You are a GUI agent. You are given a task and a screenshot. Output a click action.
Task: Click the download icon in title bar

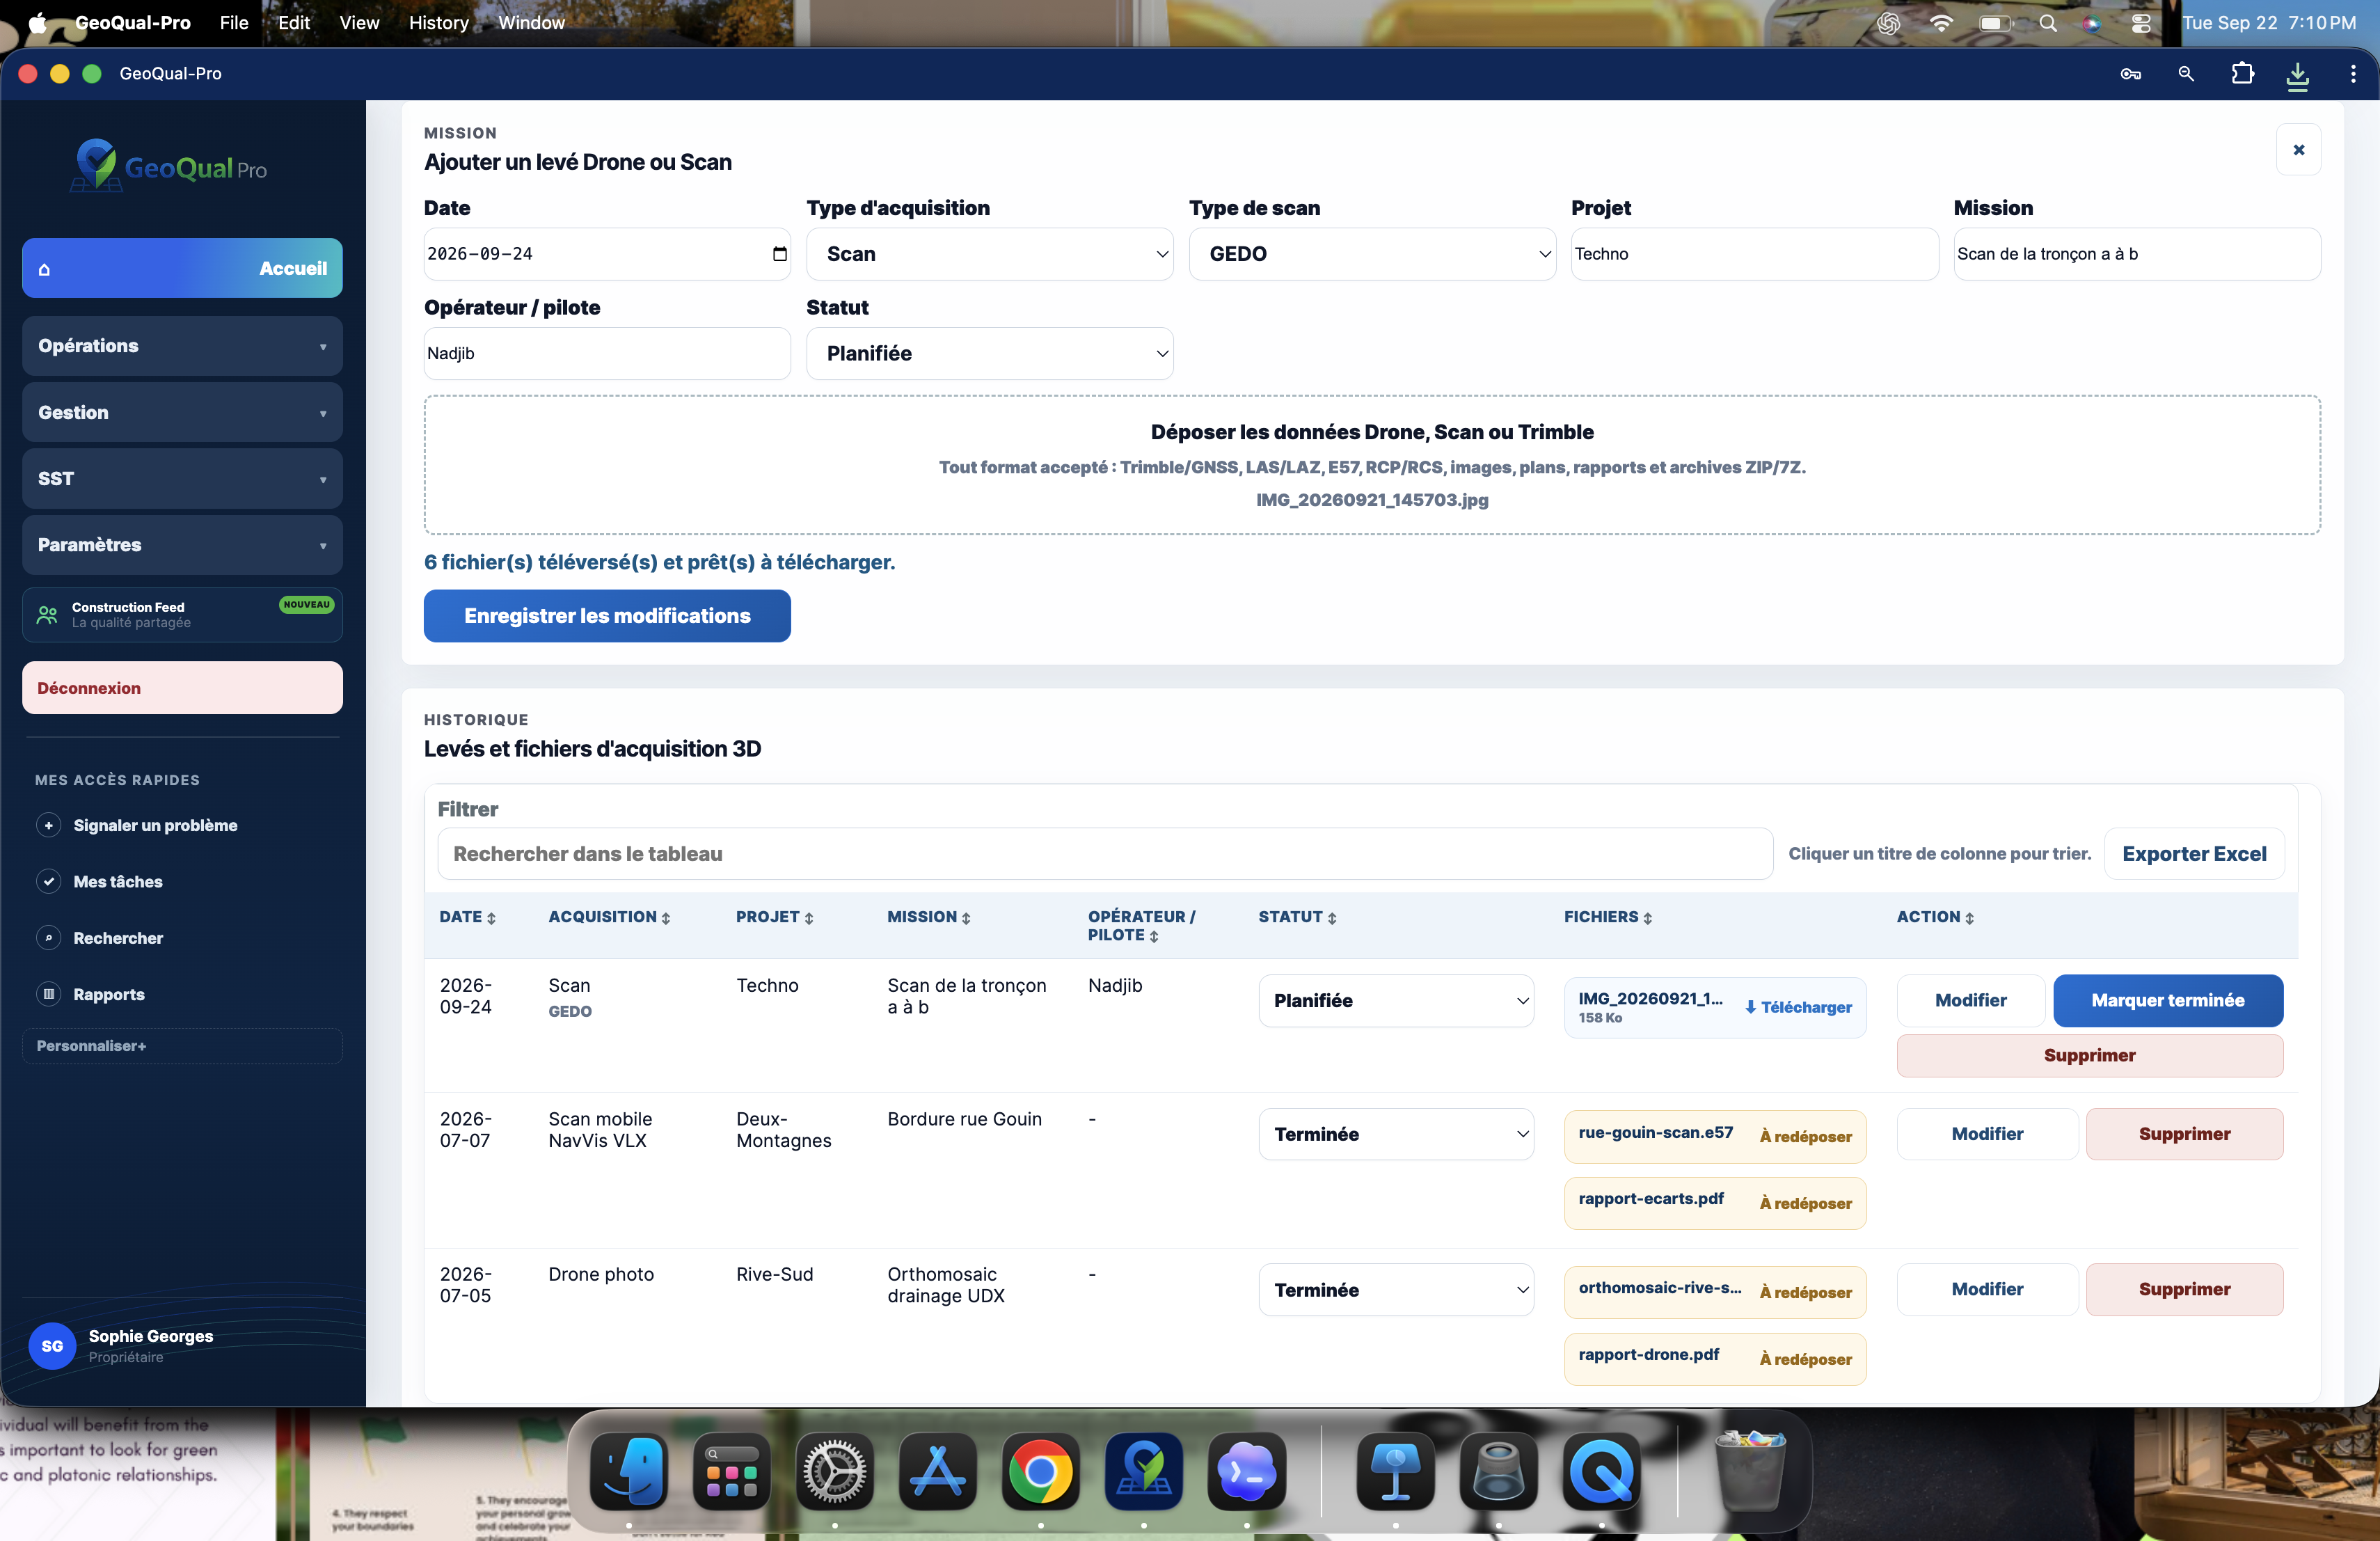pos(2297,75)
